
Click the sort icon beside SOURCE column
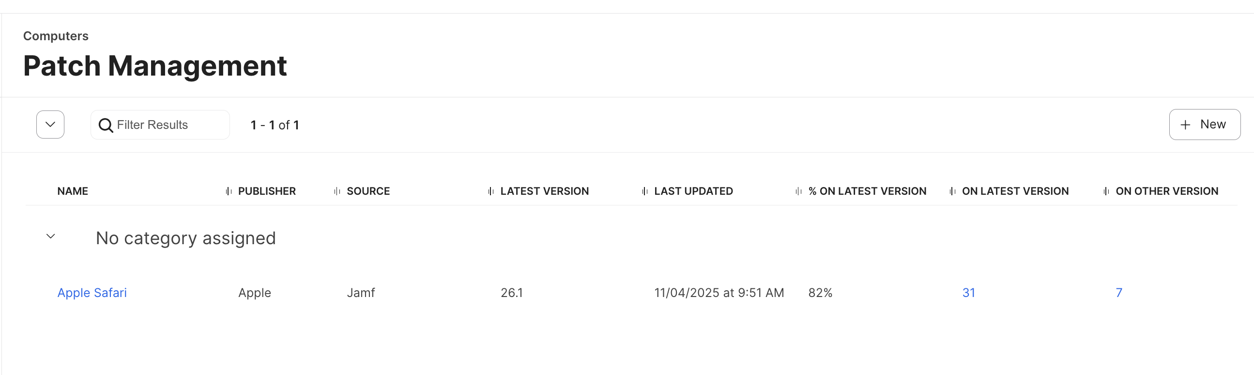(x=336, y=191)
